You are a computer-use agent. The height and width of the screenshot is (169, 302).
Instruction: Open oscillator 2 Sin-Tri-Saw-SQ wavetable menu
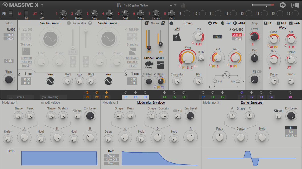pos(108,23)
